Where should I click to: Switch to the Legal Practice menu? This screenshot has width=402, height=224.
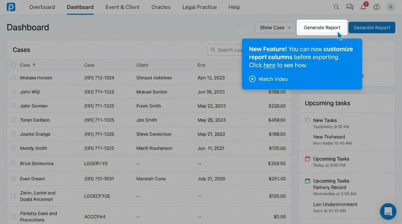pos(199,7)
